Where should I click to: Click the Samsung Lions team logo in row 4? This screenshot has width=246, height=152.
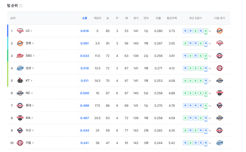tap(20, 68)
